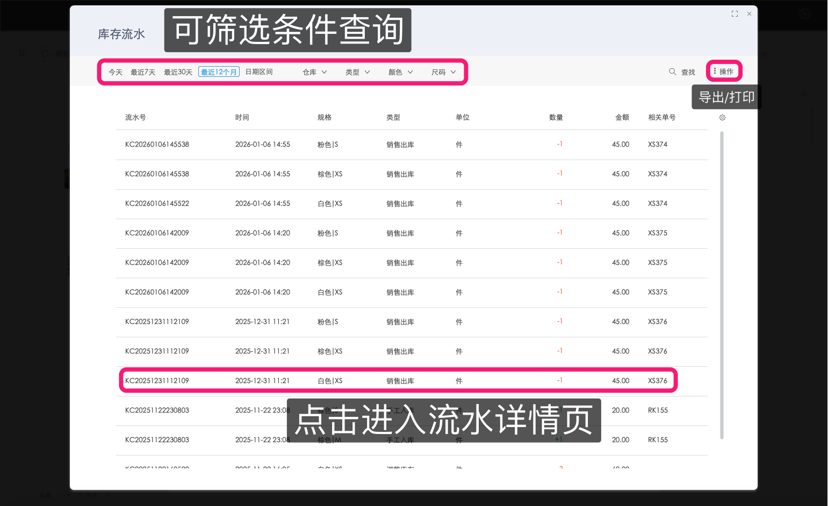The image size is (828, 506).
Task: Open the 白色|XS row dated 2025-12-31 11:21
Action: point(412,381)
